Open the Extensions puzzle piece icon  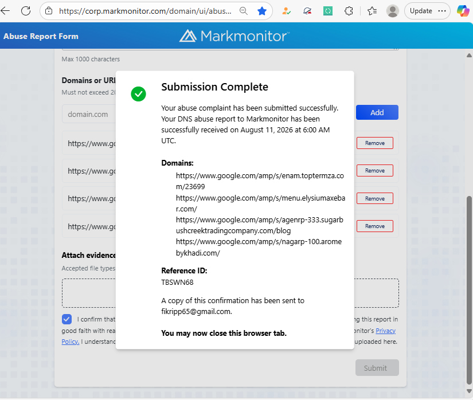coord(349,11)
